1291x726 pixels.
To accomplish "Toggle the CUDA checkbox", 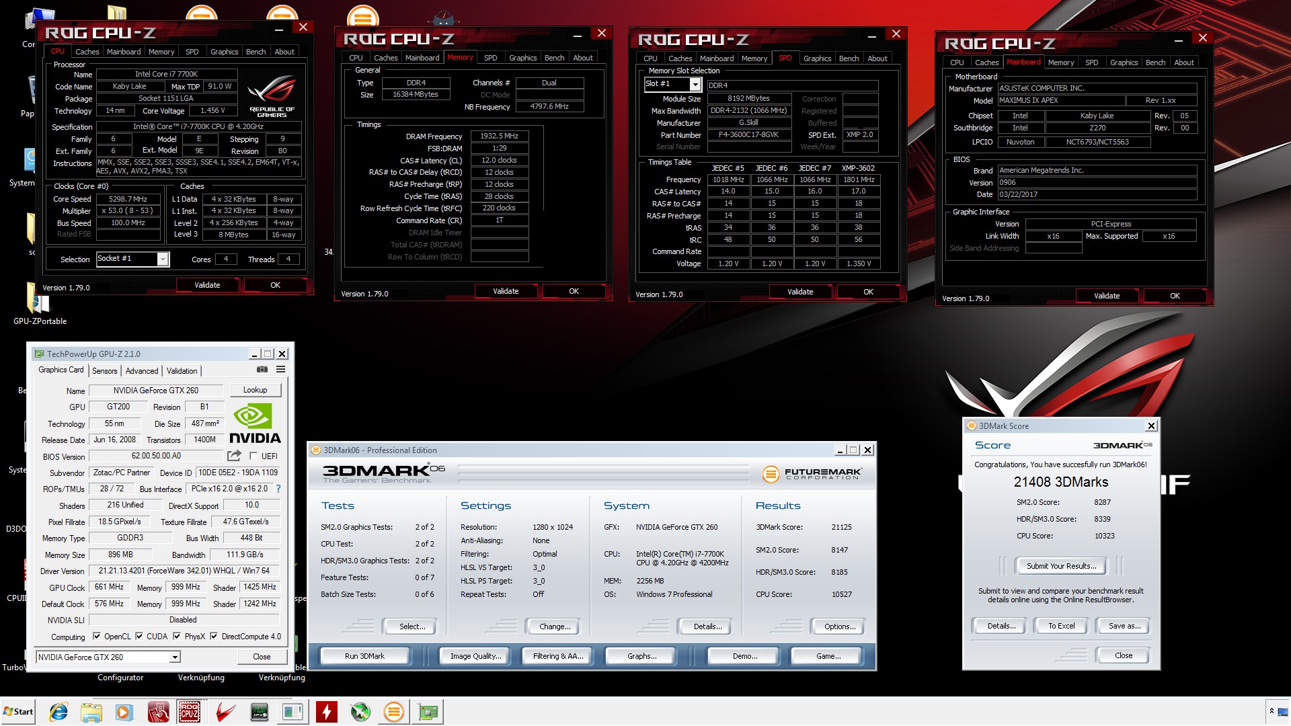I will coord(139,636).
